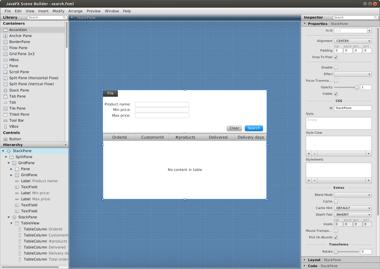Pick the Tool Bar icon in Containers

click(5, 121)
